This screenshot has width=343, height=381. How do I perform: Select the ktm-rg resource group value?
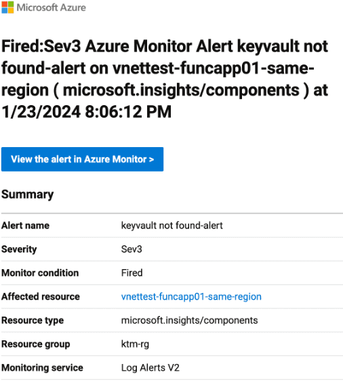pos(135,344)
